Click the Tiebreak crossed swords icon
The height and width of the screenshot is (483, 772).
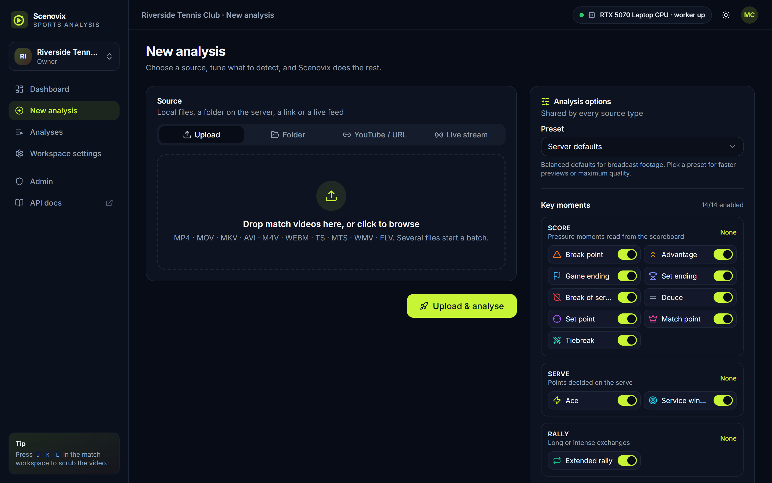(x=557, y=340)
